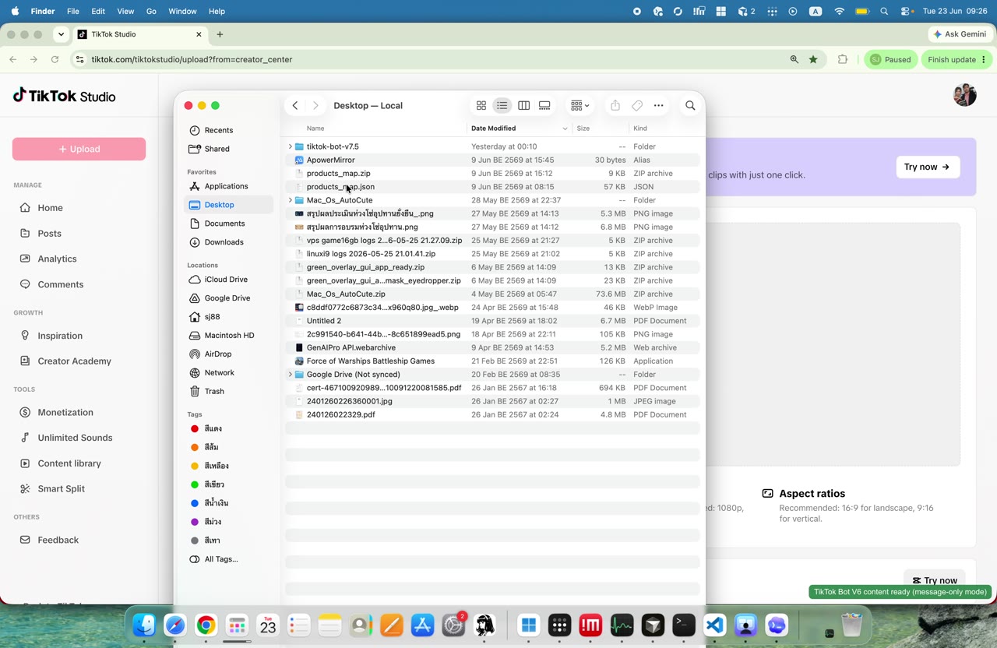Screen dimensions: 997x648
Task: Open the Trash in the Dock
Action: tap(852, 625)
